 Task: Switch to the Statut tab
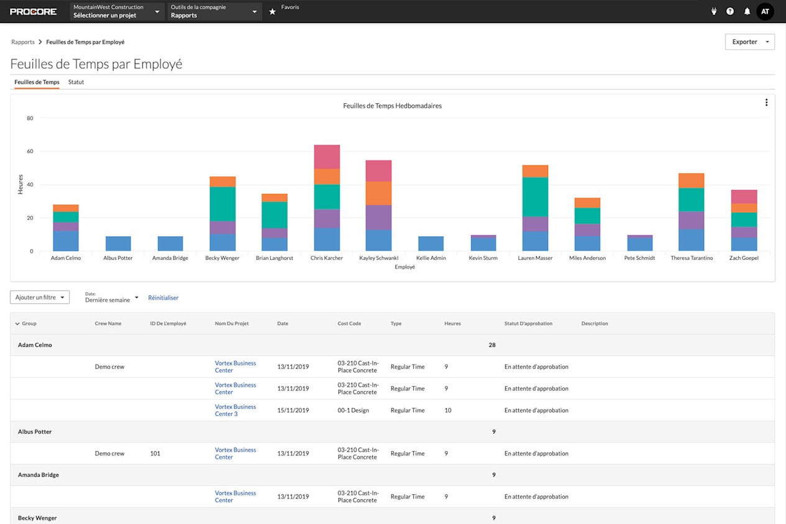pyautogui.click(x=76, y=82)
